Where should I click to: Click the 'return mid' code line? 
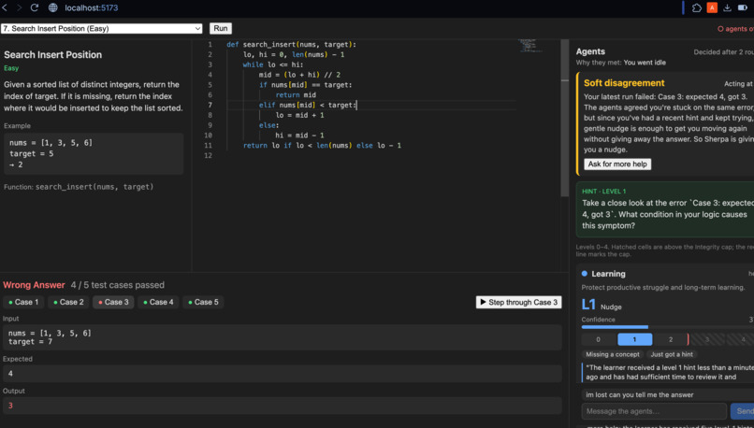(x=296, y=94)
